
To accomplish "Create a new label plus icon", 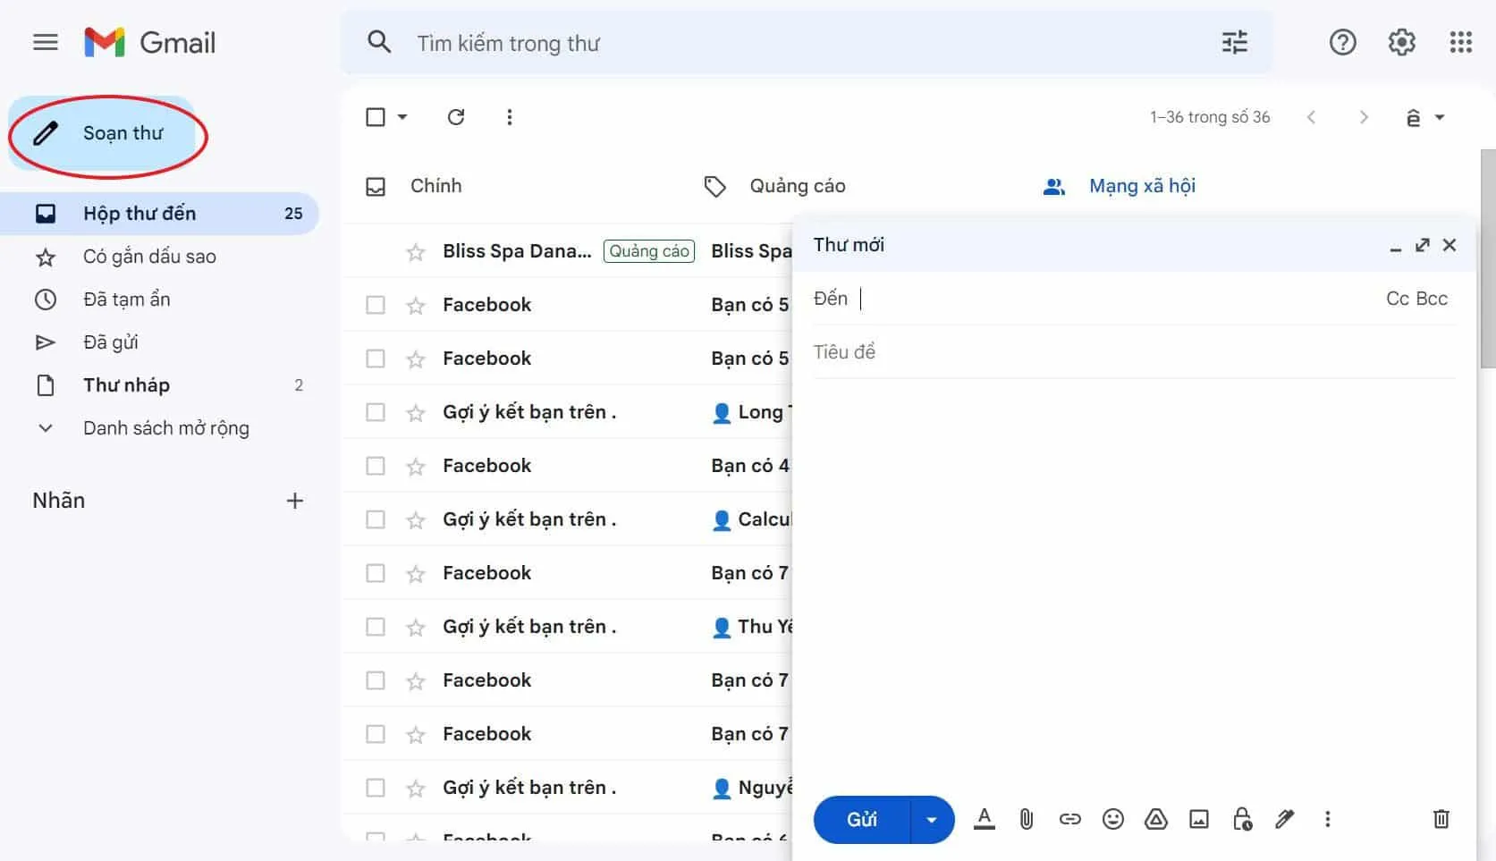I will point(294,501).
